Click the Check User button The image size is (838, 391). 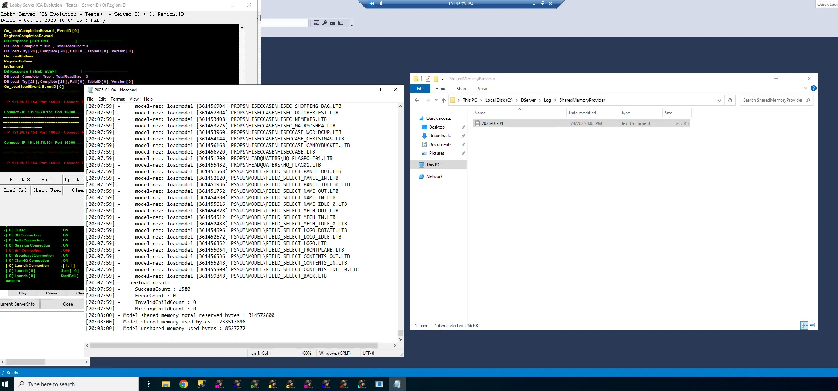[x=47, y=190]
